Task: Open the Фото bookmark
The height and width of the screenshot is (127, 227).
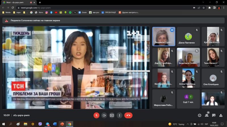Action: tap(39, 12)
